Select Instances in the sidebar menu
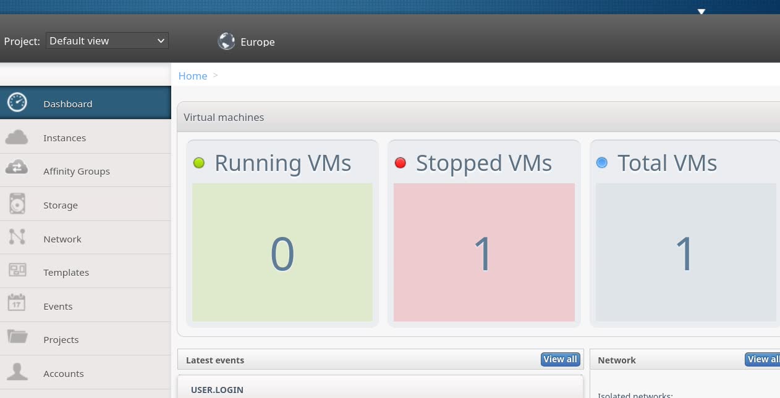The image size is (780, 398). (64, 138)
